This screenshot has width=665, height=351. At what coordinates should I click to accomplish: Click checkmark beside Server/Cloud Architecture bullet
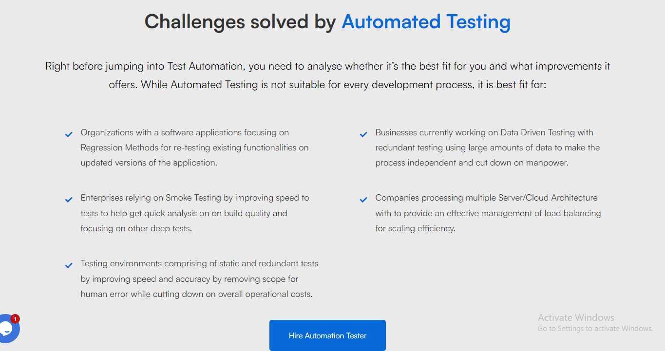coord(363,200)
